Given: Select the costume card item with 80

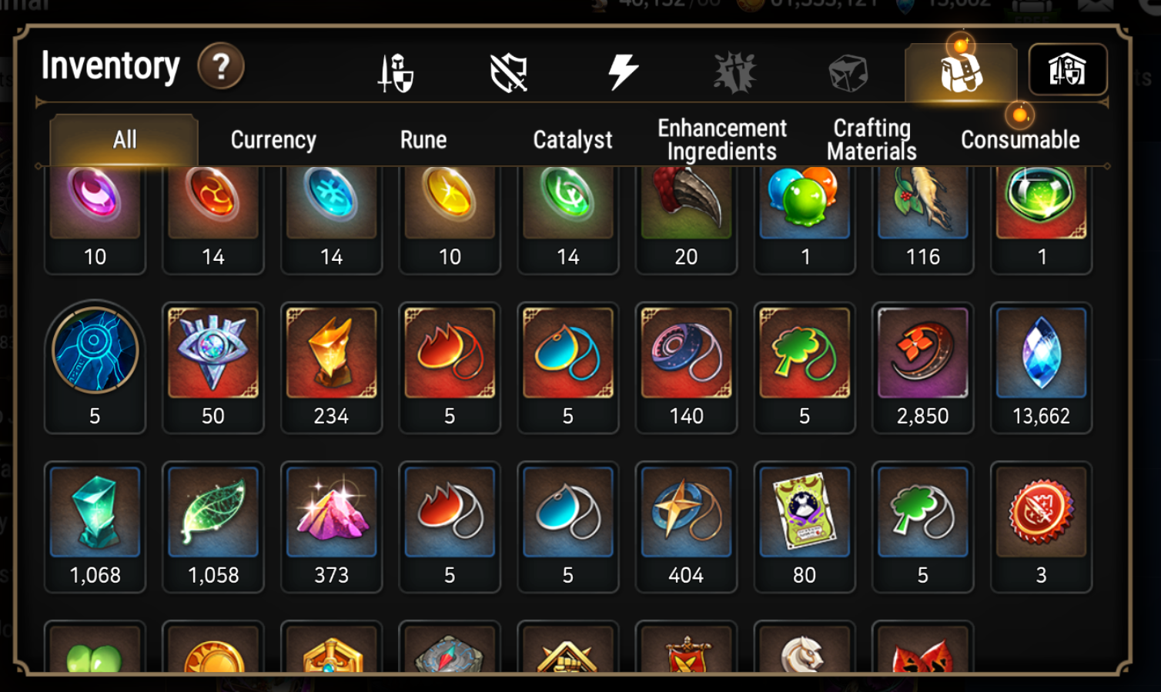Looking at the screenshot, I should pos(805,527).
